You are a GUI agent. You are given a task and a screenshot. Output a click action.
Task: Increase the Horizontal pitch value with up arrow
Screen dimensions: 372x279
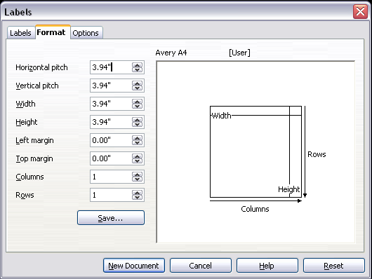(137, 65)
